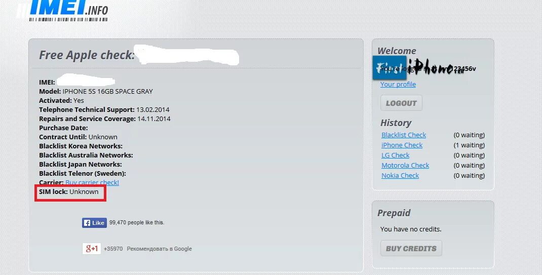This screenshot has width=542, height=275.
Task: Open Nokia Check history
Action: point(400,176)
